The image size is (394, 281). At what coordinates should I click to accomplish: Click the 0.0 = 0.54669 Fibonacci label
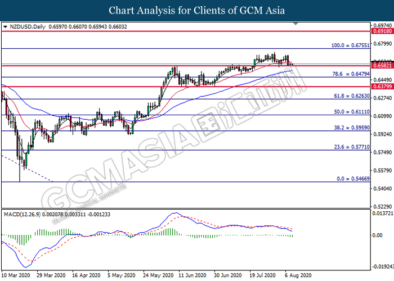click(353, 178)
